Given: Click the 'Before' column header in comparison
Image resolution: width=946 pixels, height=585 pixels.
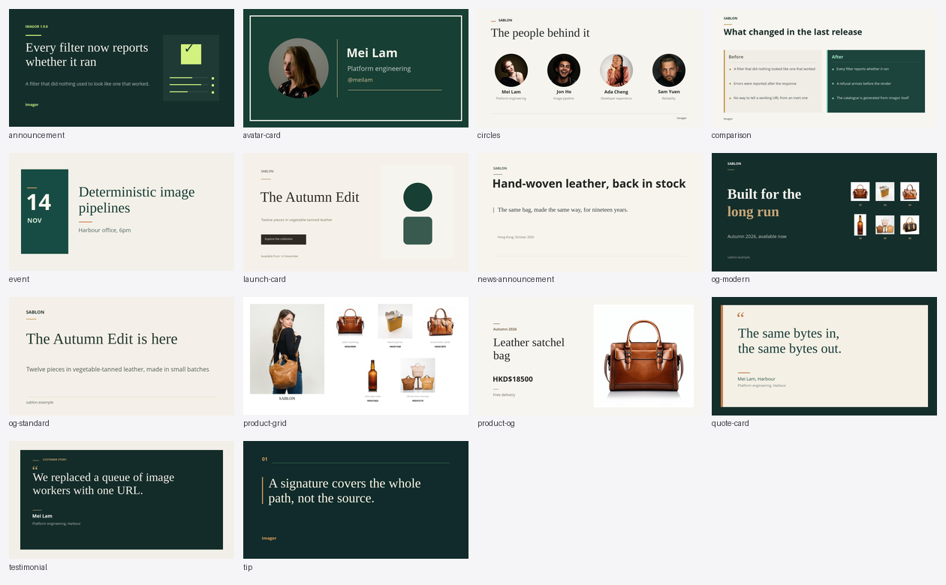Looking at the screenshot, I should (x=737, y=57).
